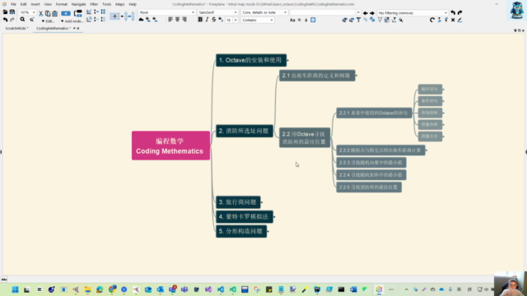Click the filter Undo arrow
This screenshot has height=296, width=527.
coord(453,13)
